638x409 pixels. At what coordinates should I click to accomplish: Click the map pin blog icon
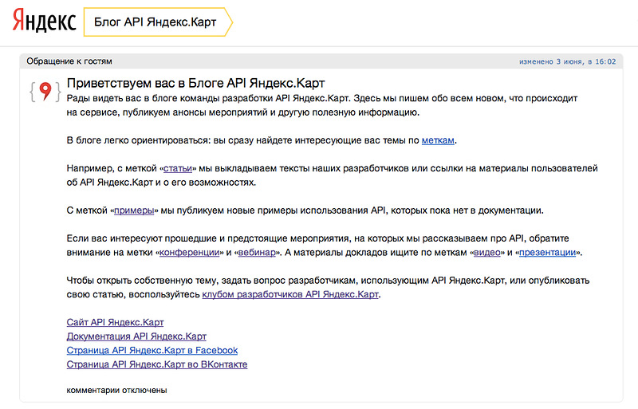tap(45, 91)
